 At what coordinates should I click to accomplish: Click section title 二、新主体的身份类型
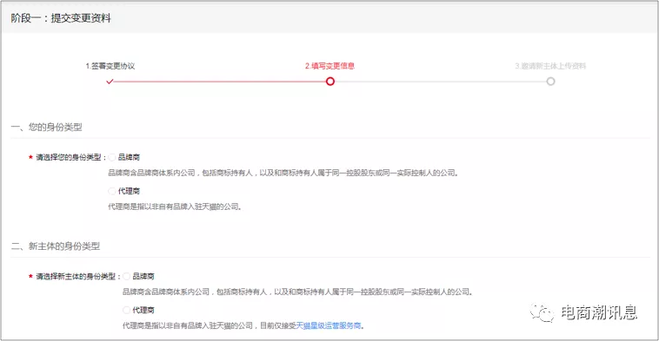(x=56, y=246)
